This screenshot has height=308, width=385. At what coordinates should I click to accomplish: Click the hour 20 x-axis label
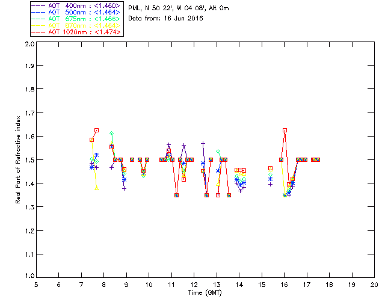pyautogui.click(x=374, y=285)
